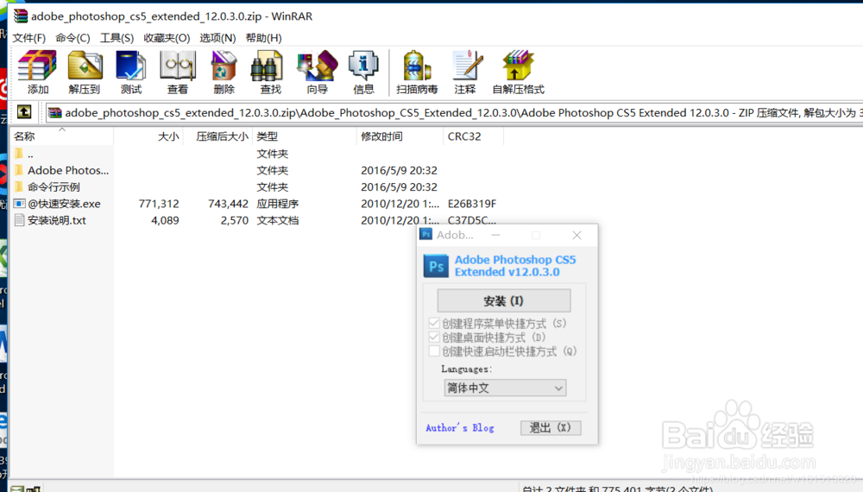This screenshot has width=863, height=492.
Task: Click the Ps logo in installer dialog
Action: (436, 266)
